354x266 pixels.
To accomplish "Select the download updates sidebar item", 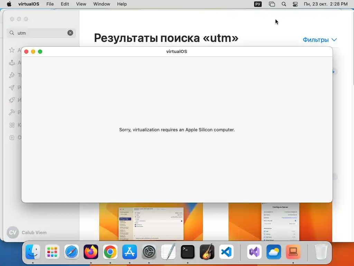I will click(12, 137).
